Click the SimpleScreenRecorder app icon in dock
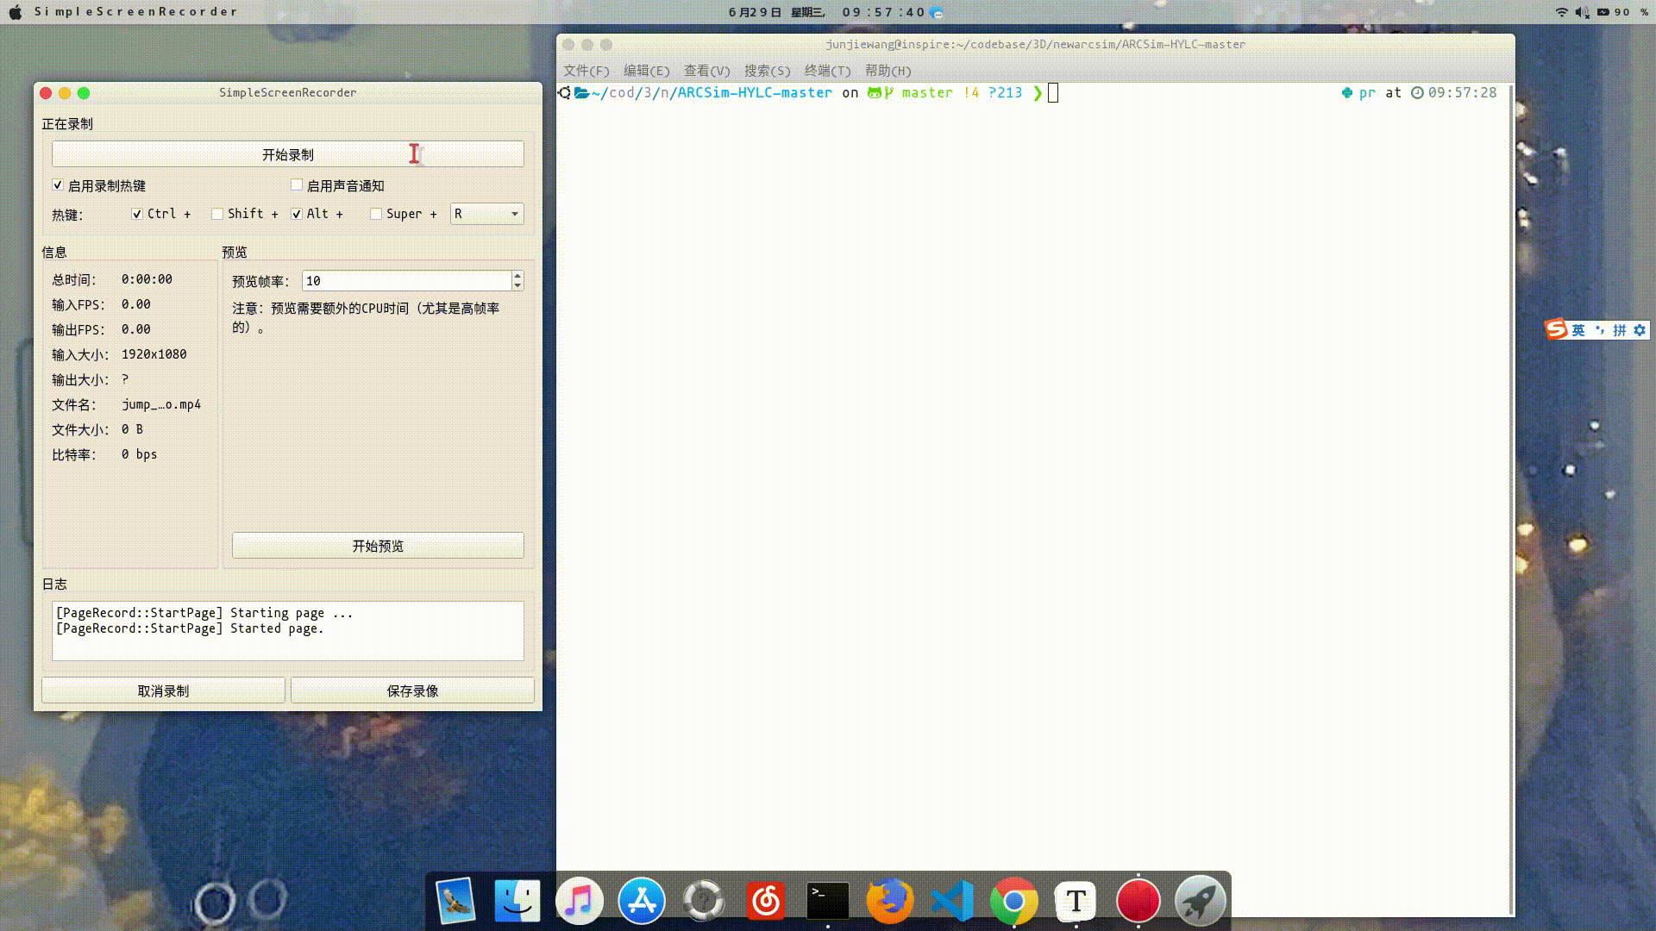Screen dimensions: 1656x931 pos(1138,900)
